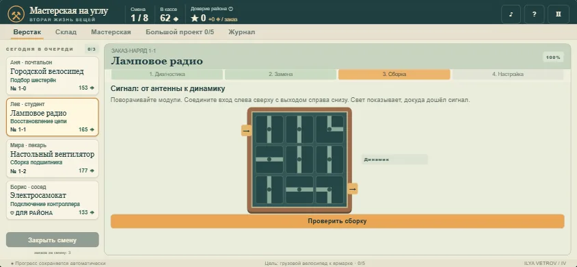Select the Ламповое радио order card

pyautogui.click(x=53, y=117)
